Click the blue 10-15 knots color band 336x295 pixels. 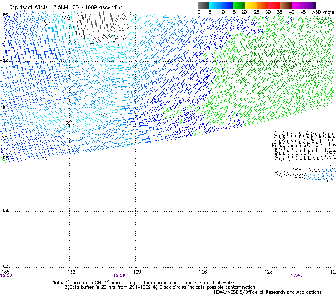227,5
